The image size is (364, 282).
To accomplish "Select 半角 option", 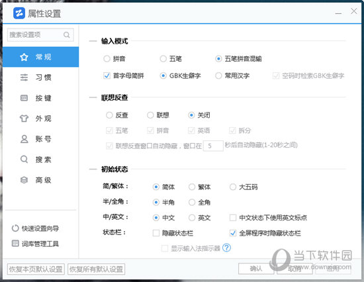I will pos(156,202).
